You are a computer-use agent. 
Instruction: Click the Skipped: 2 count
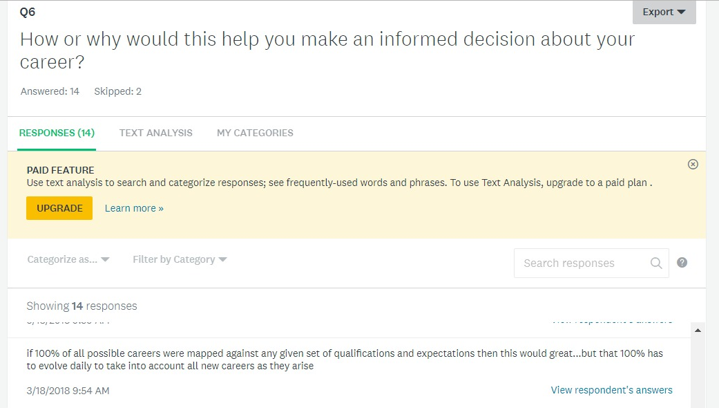[117, 91]
